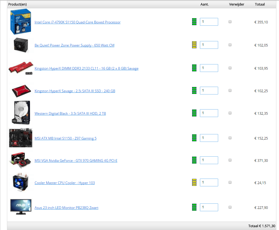Viewport: 279px width, 230px height.
Task: Focus quantity field for Western Digital Black HDD
Action: [x=209, y=113]
